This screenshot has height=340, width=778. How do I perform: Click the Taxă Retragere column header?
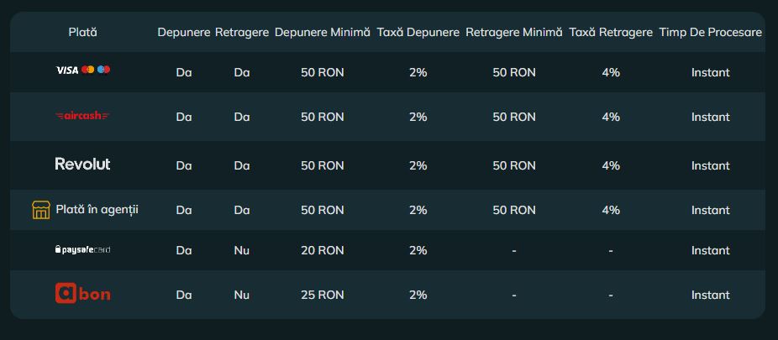pyautogui.click(x=611, y=32)
